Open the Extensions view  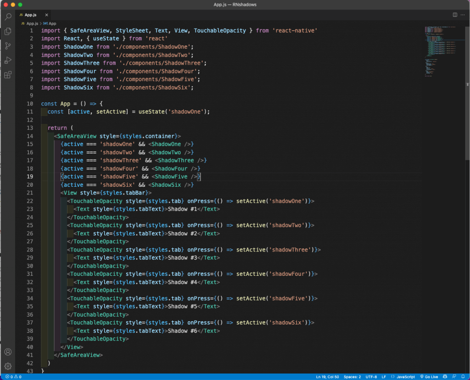[8, 75]
